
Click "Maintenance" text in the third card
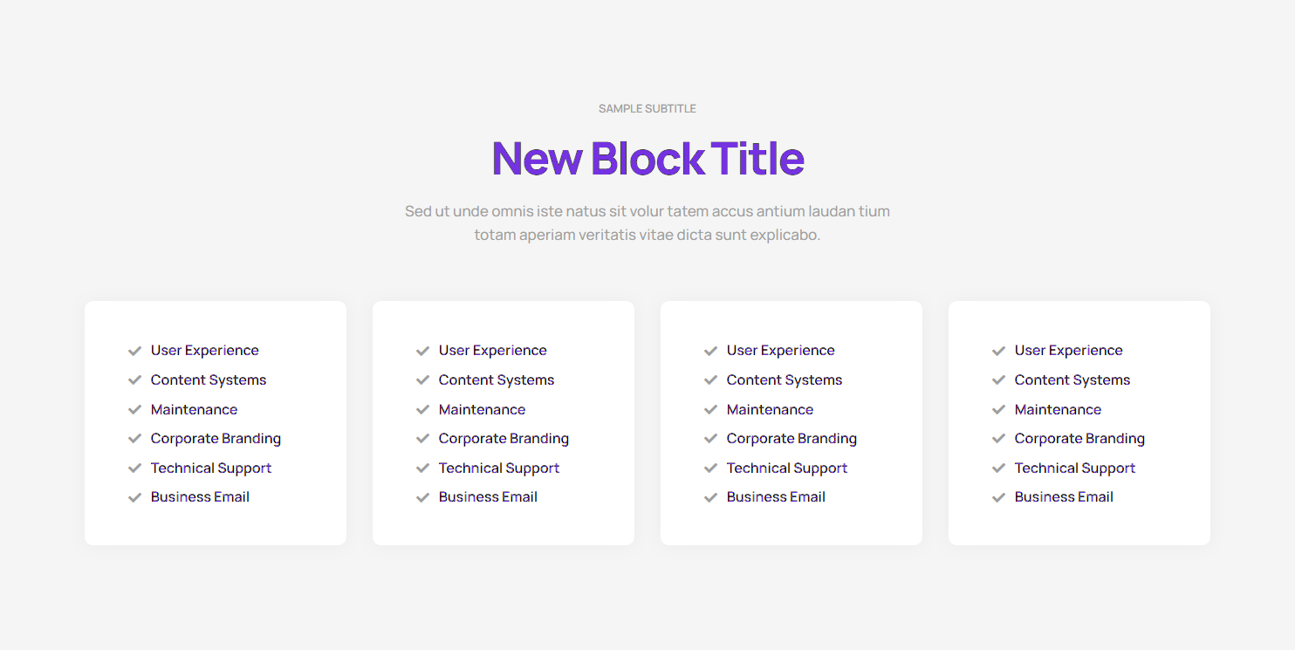point(770,410)
